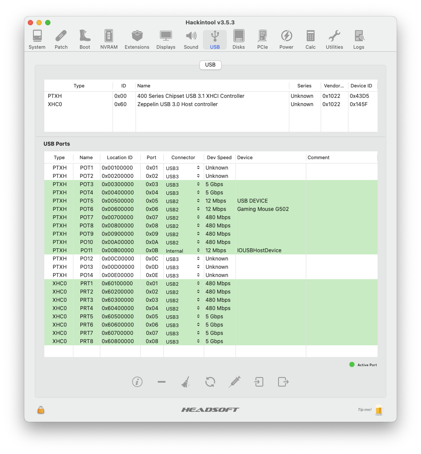
Task: Click the import icon in bottom toolbar
Action: (259, 382)
